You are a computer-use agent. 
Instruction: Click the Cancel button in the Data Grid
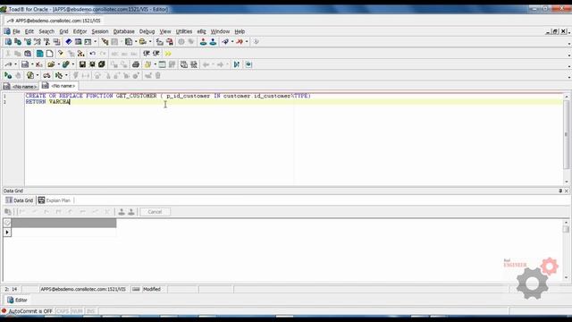pos(155,212)
